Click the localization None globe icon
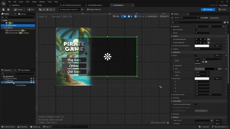 pos(116,16)
